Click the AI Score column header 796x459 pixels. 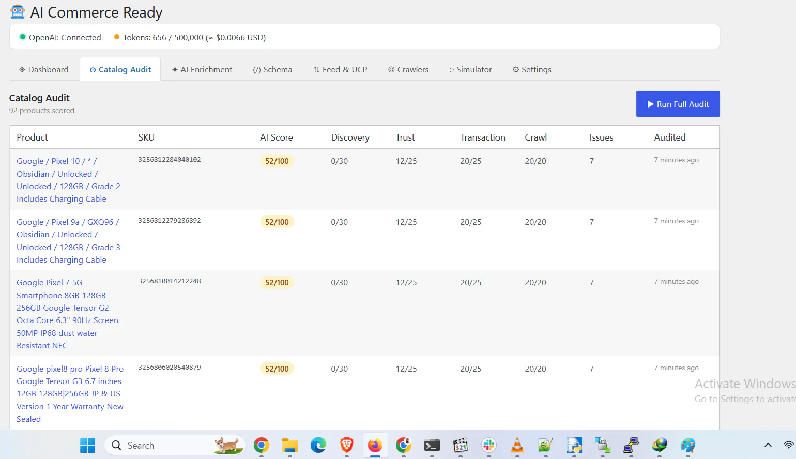coord(276,137)
